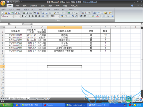The height and width of the screenshot is (107, 143).
Task: Expand the Name Box dropdown arrow
Action: [x=21, y=24]
